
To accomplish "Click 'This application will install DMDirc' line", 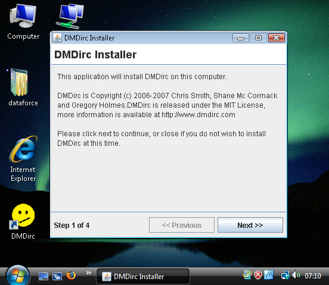I will (142, 77).
